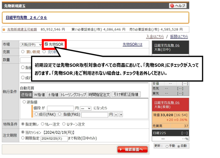Select 当セッション order period
Screen dimensions: 220x158
[x=23, y=132]
